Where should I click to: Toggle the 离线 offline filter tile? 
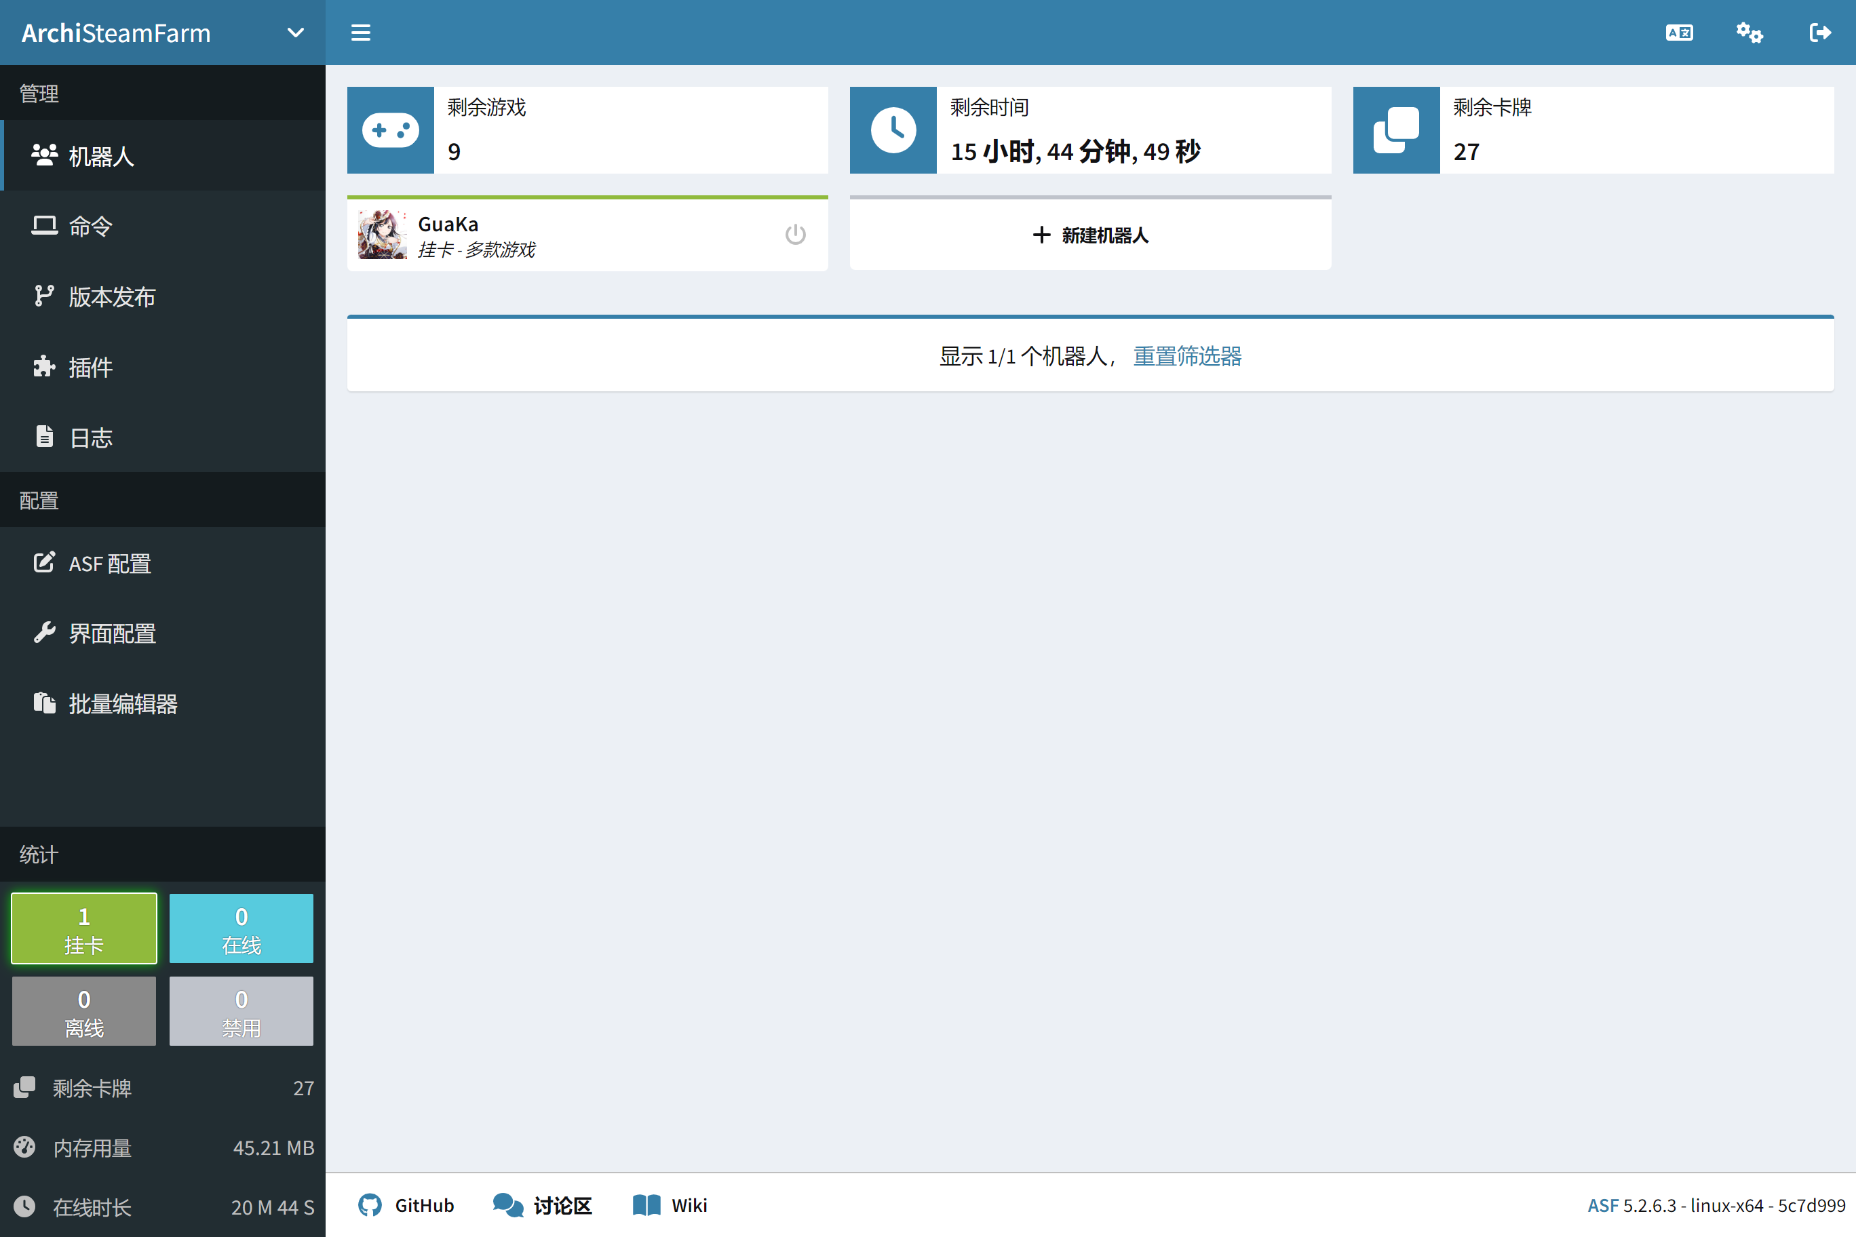[x=84, y=1011]
